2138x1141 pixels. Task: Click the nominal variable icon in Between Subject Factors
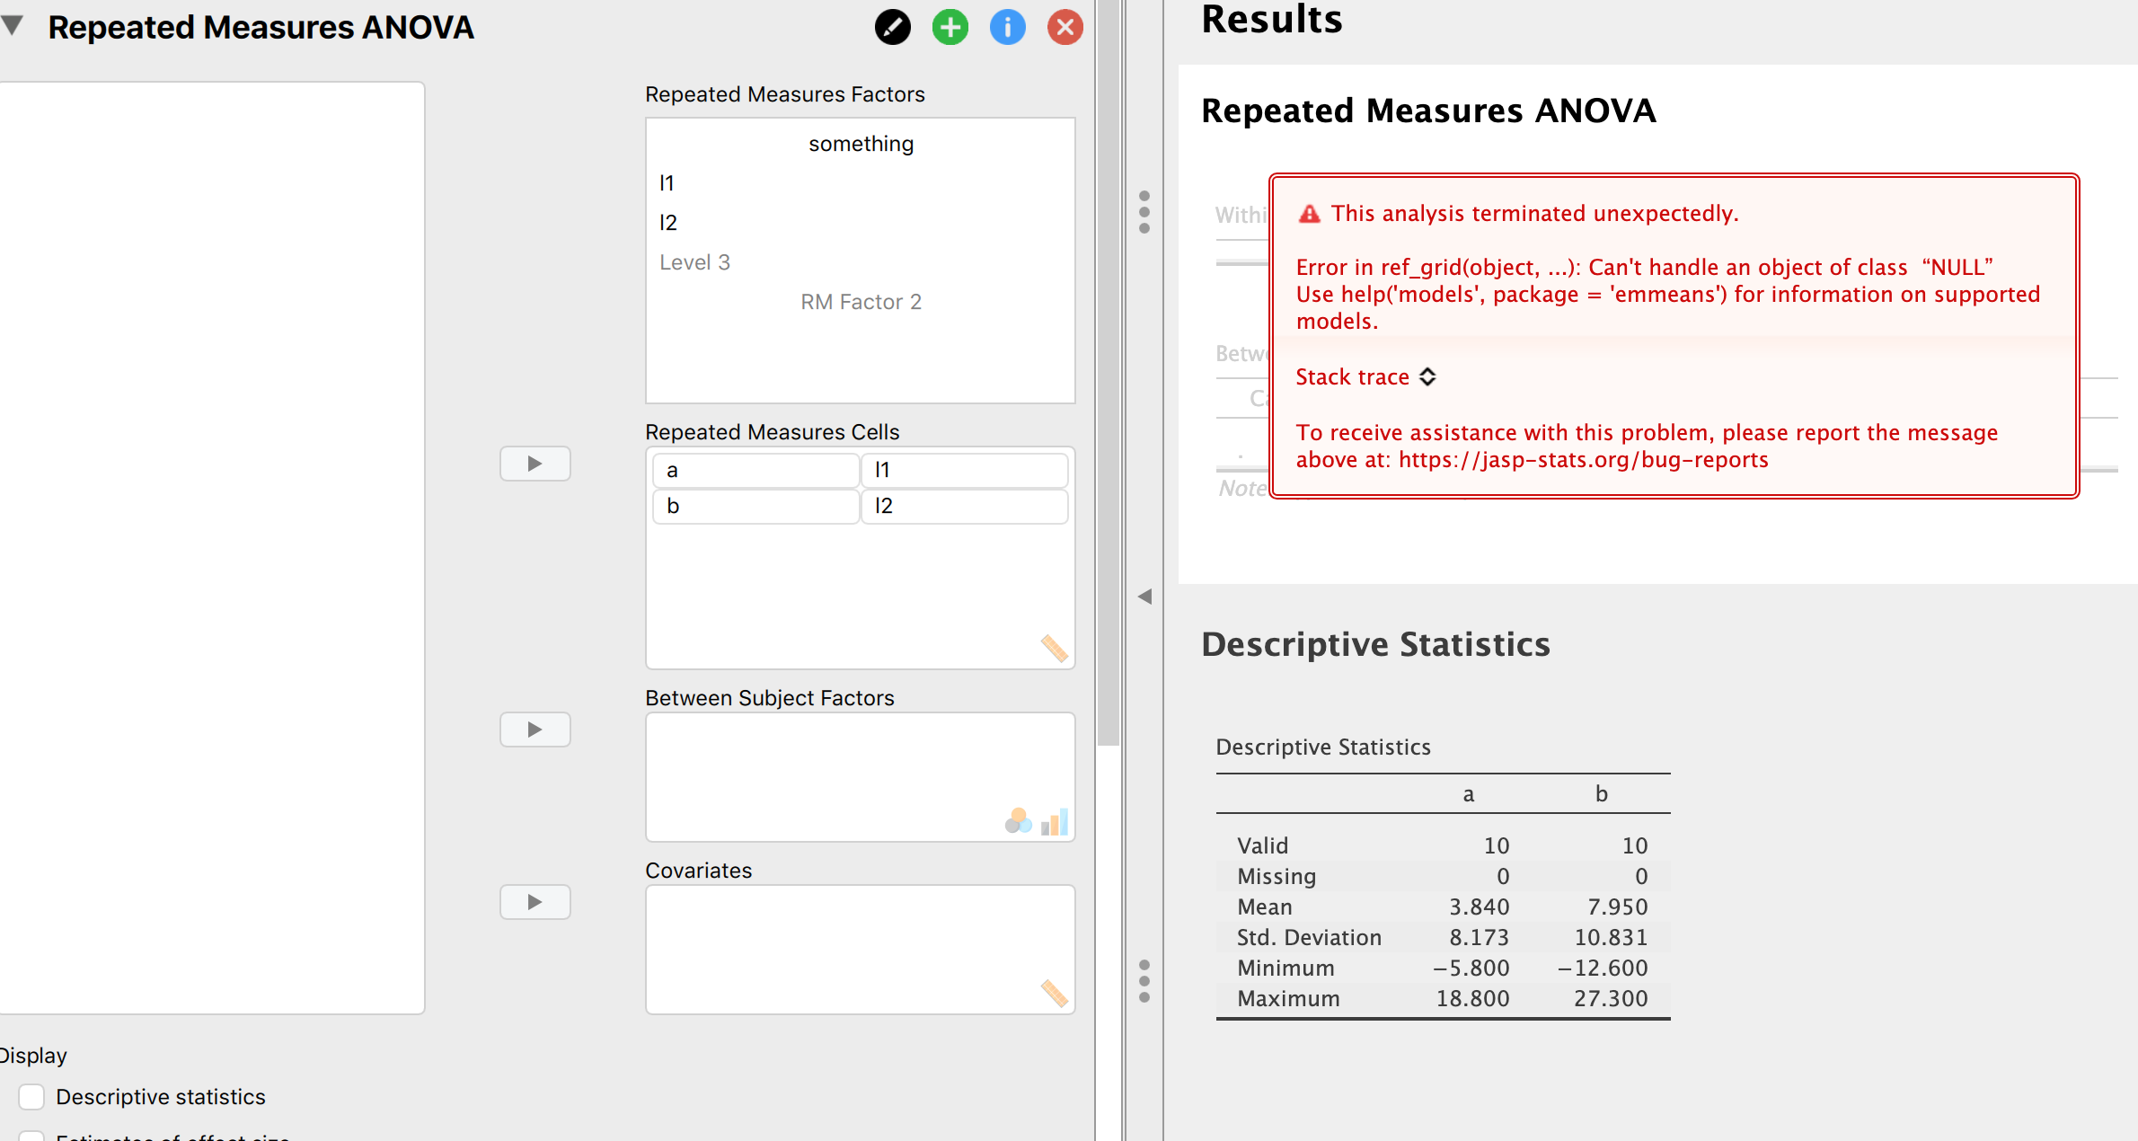1018,820
